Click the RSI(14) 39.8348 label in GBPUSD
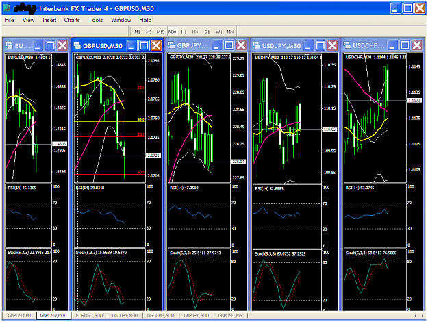 pyautogui.click(x=90, y=188)
